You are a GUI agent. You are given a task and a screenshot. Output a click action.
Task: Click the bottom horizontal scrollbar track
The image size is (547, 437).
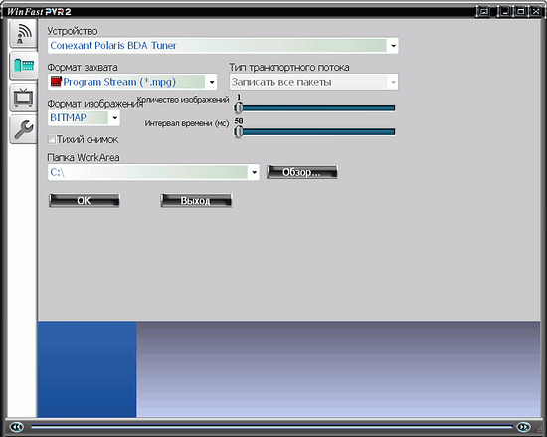(x=272, y=426)
